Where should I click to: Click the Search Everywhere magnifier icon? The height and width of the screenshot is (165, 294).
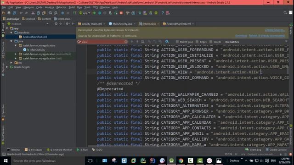285,12
